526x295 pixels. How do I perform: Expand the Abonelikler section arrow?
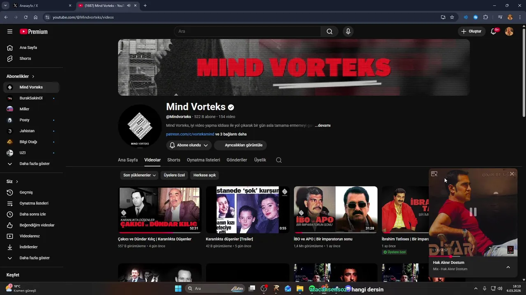click(33, 77)
